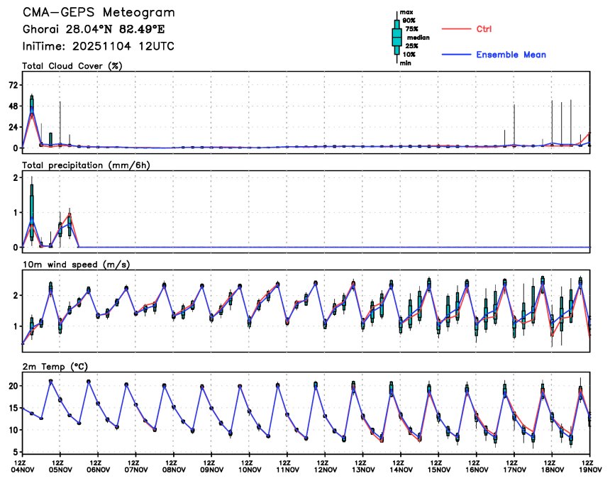Viewport: 610px width, 481px height.
Task: Click the '75%' legend label
Action: 411,29
